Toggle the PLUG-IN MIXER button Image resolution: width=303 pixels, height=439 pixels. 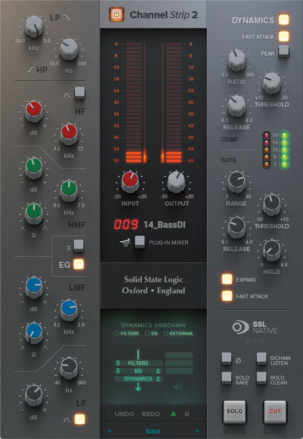point(140,242)
